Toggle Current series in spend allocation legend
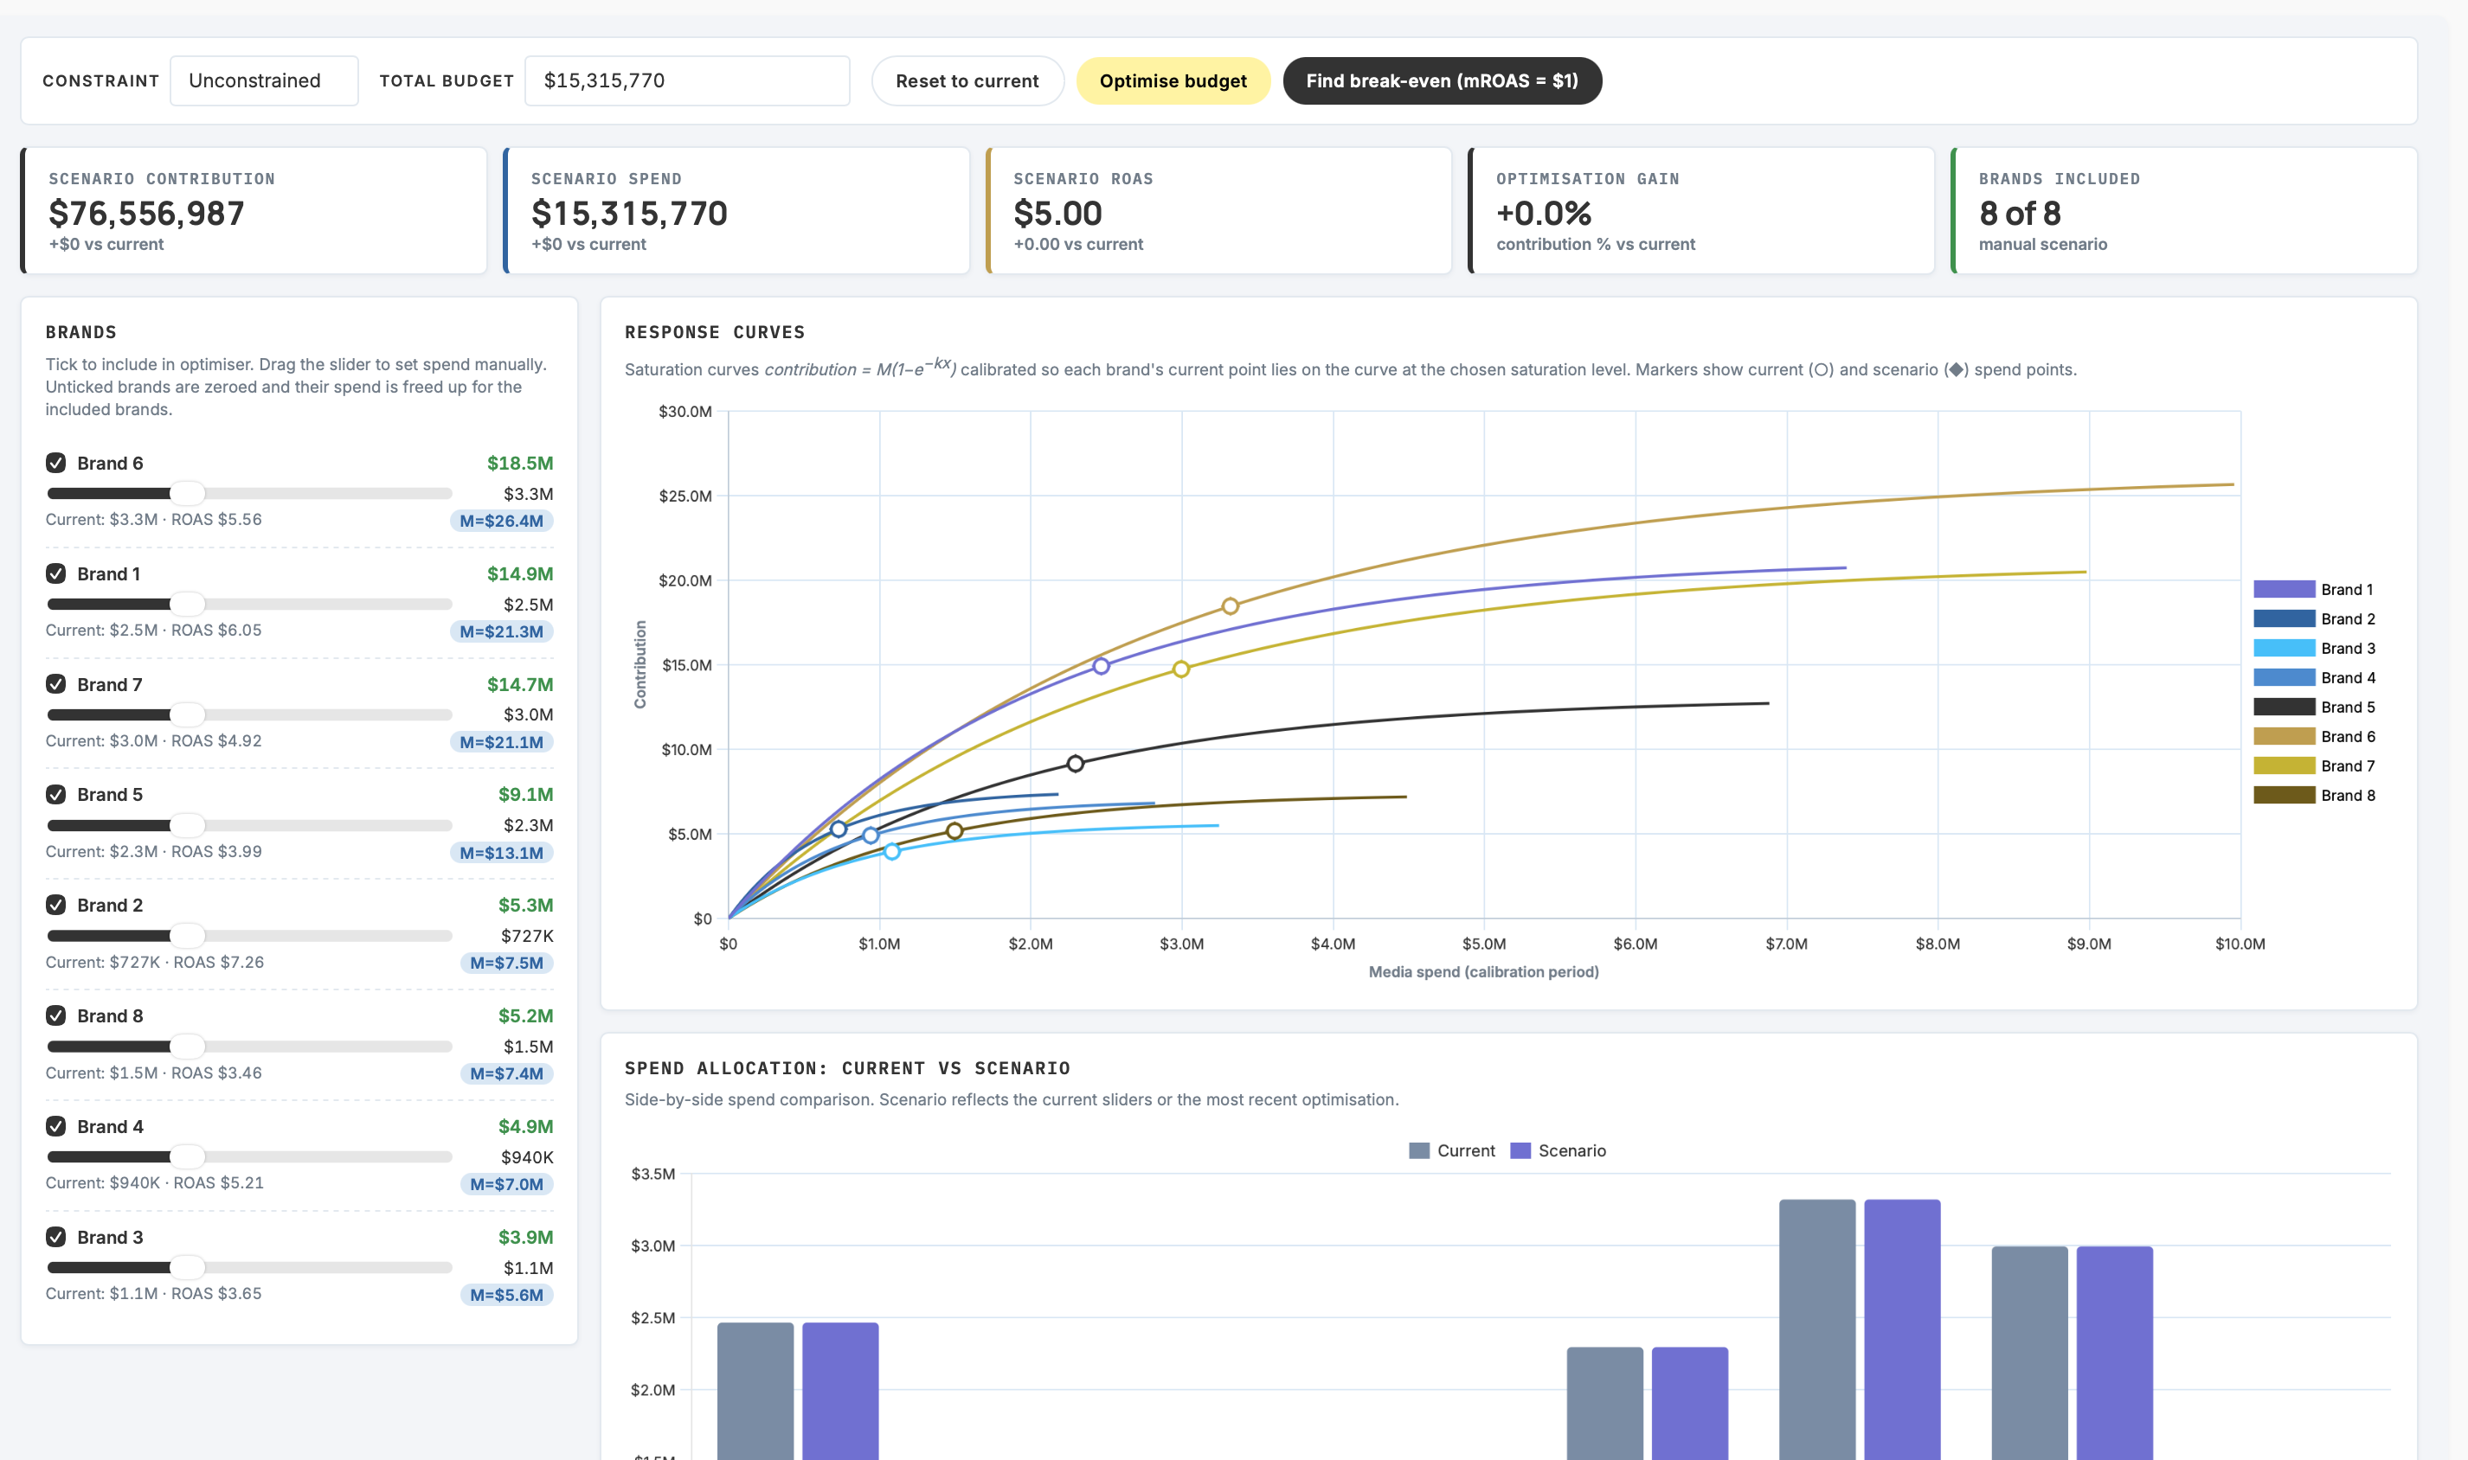The height and width of the screenshot is (1460, 2468). [x=1451, y=1151]
